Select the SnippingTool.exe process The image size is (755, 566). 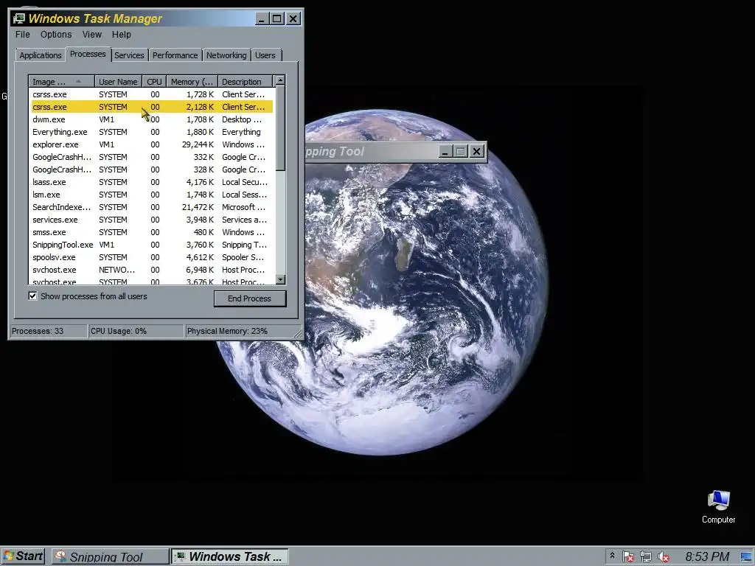click(x=152, y=245)
